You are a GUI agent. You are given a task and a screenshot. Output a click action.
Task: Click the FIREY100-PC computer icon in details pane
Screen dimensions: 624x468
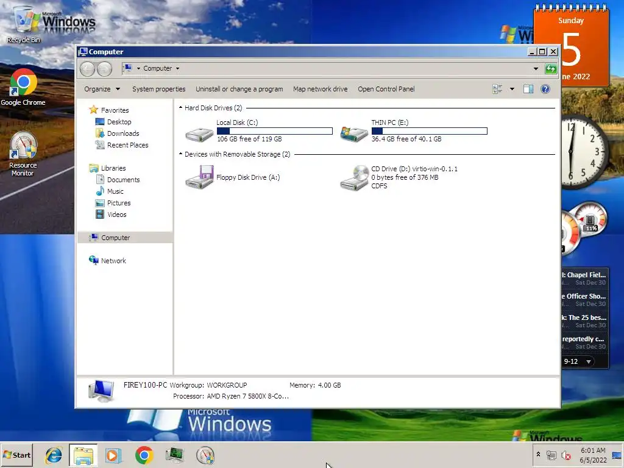tap(102, 391)
